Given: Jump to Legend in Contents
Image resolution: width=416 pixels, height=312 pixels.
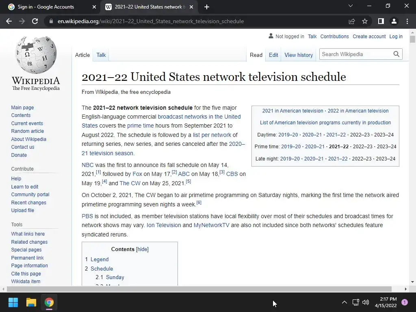Looking at the screenshot, I should pos(100,259).
